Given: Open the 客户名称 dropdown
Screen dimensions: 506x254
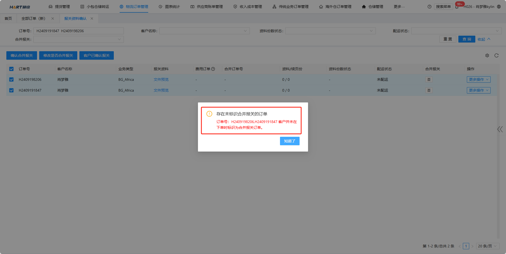Looking at the screenshot, I should (204, 31).
